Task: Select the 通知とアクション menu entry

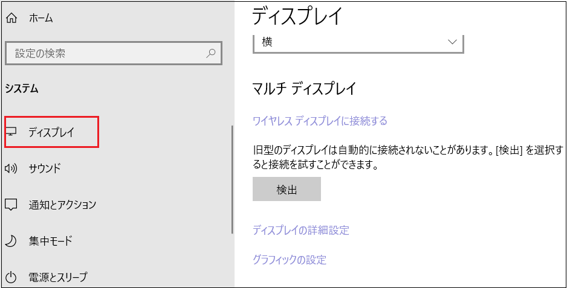Action: click(62, 205)
